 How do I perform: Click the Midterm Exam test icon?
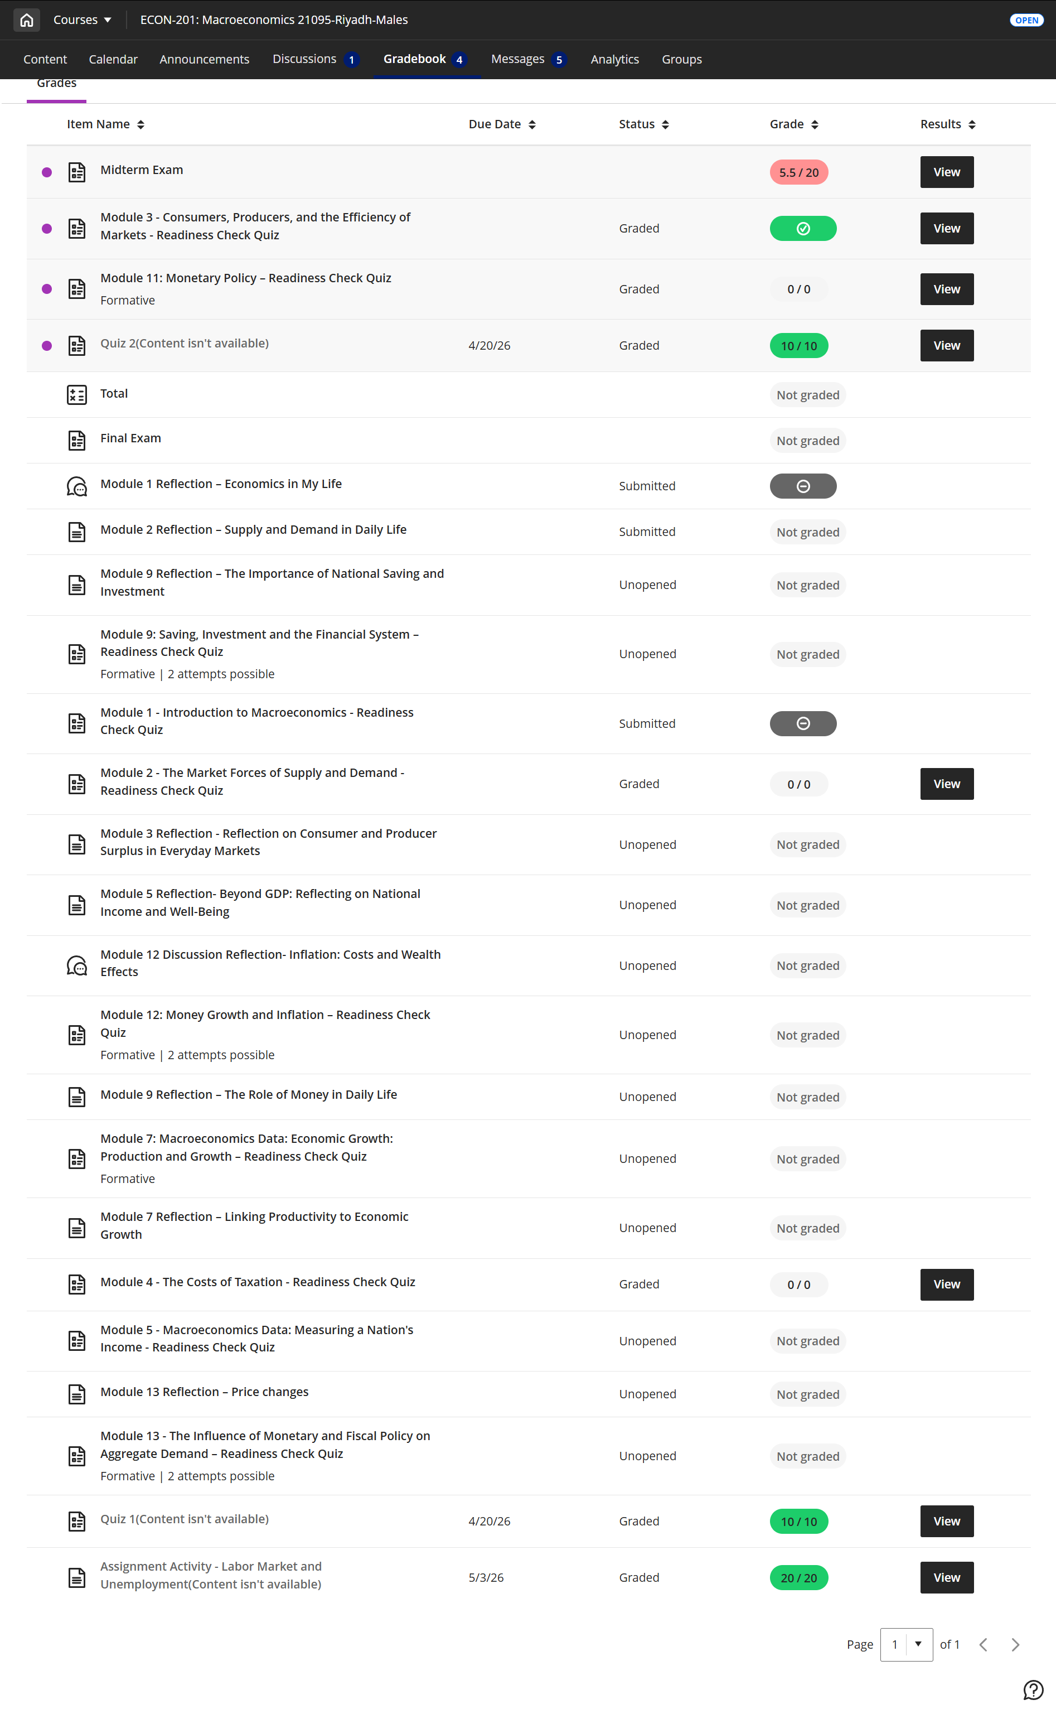pyautogui.click(x=77, y=172)
